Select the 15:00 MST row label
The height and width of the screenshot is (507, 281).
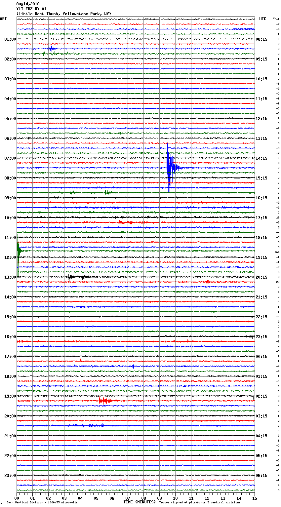coord(10,317)
